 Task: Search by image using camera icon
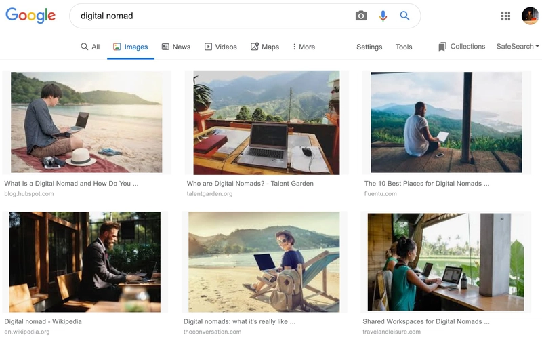(x=361, y=16)
